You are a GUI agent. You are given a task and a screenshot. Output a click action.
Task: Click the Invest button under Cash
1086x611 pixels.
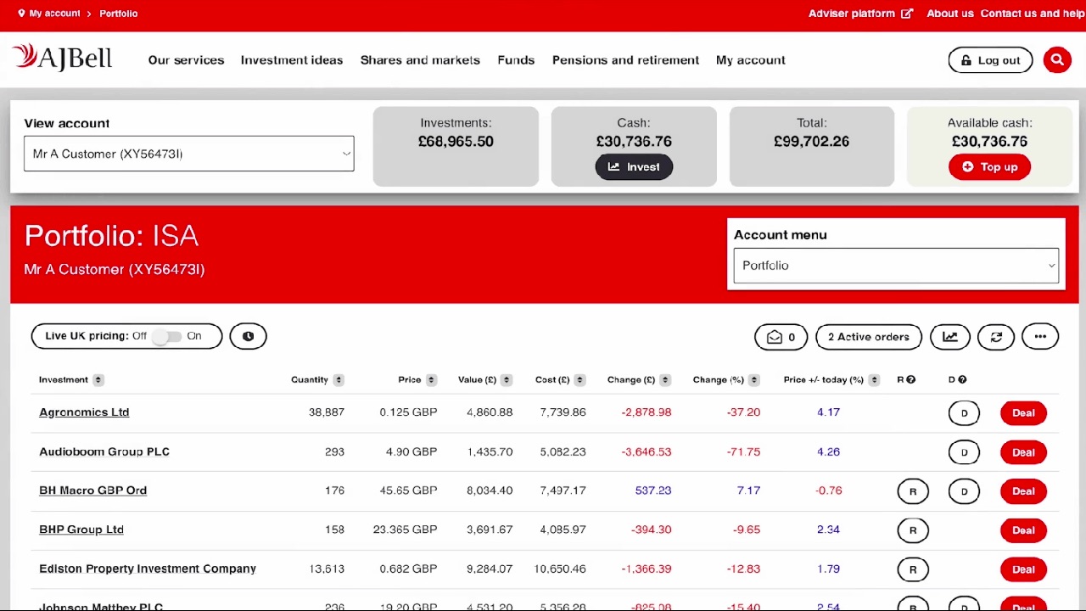(634, 167)
